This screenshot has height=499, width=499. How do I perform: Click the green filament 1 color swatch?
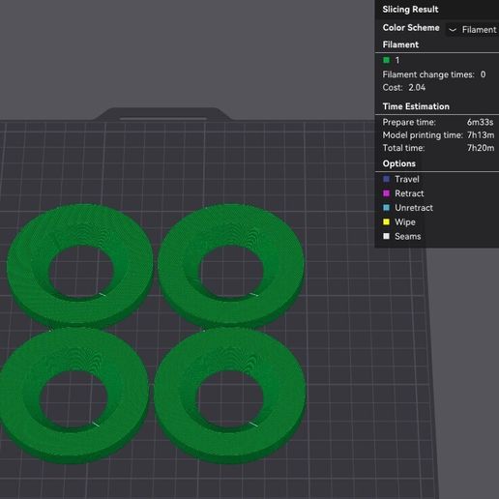[x=386, y=60]
